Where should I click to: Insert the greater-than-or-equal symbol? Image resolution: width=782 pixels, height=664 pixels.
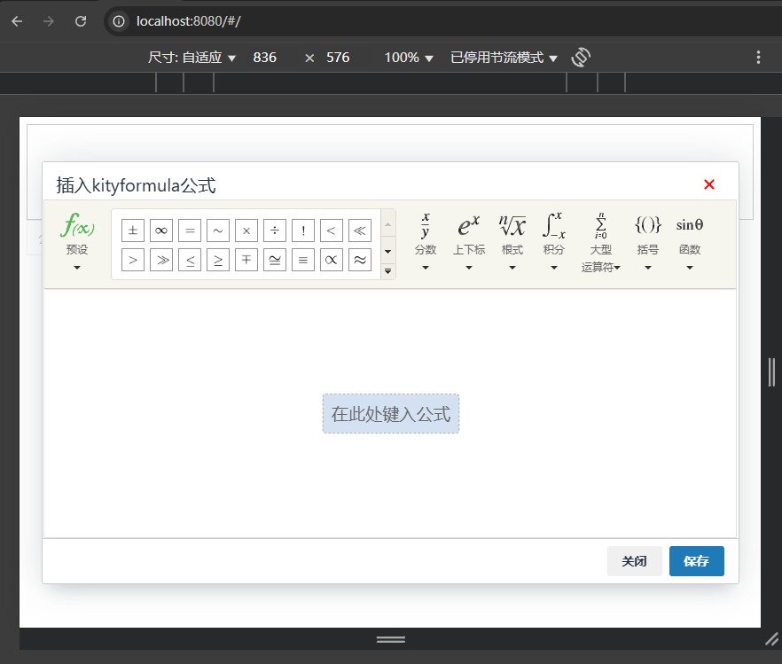click(218, 260)
